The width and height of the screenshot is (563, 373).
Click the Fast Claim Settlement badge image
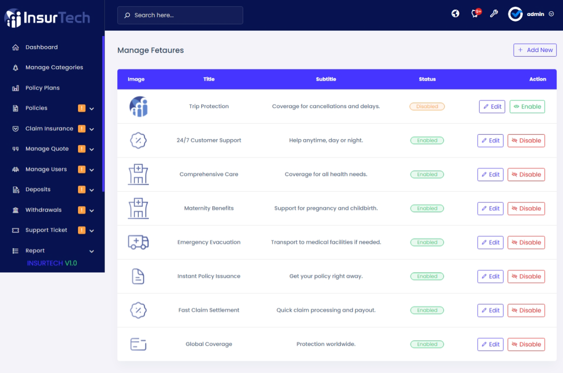[x=138, y=310]
